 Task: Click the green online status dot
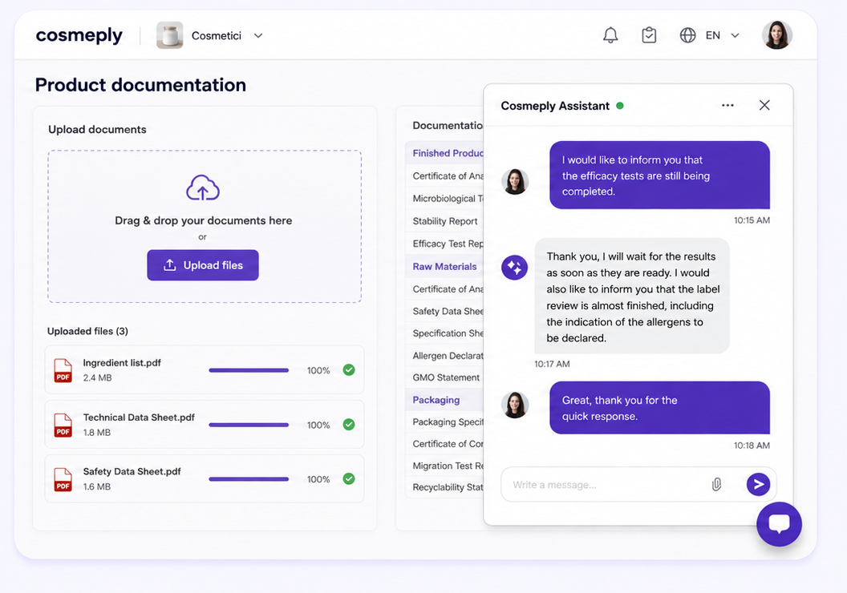pyautogui.click(x=620, y=106)
